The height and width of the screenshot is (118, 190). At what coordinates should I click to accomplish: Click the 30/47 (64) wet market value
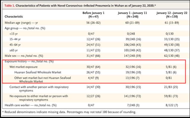tap(93, 67)
